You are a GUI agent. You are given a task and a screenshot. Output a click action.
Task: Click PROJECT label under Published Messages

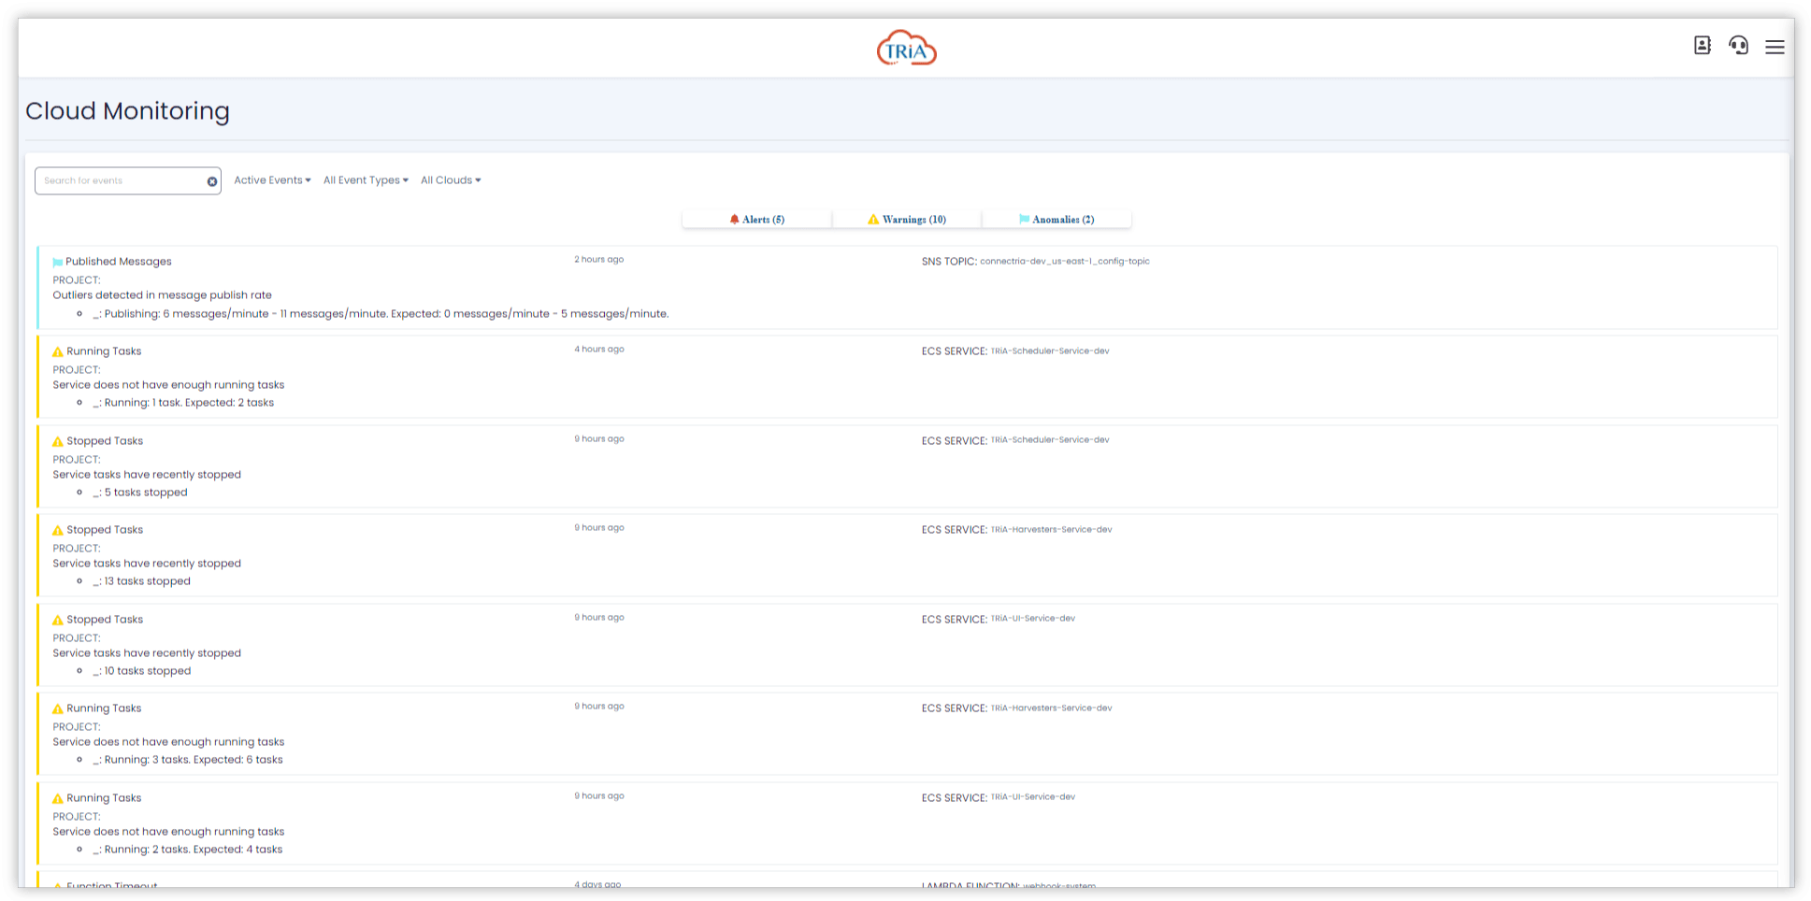[77, 280]
